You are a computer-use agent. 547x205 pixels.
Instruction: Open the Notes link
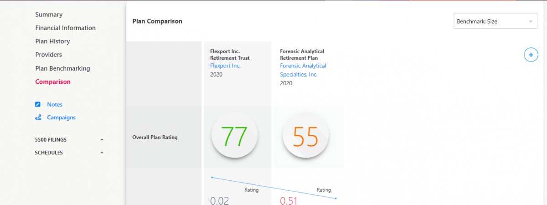[55, 104]
